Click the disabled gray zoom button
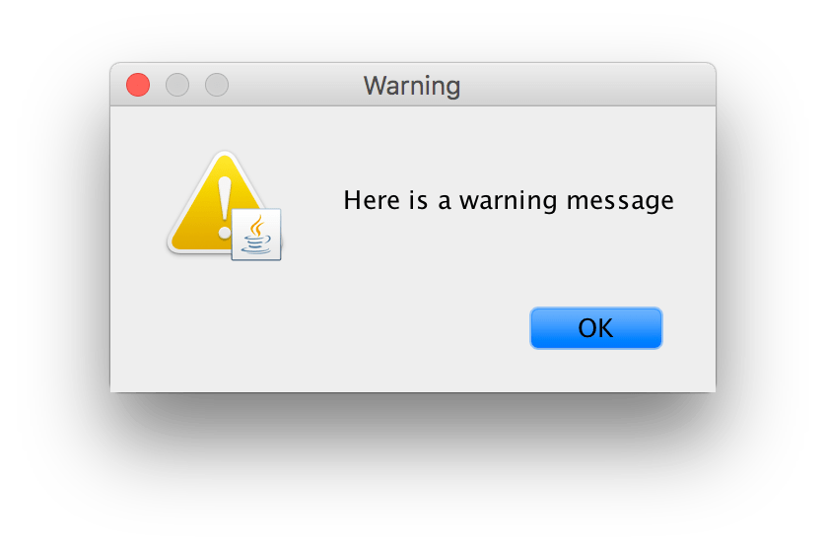This screenshot has width=826, height=550. pos(217,85)
